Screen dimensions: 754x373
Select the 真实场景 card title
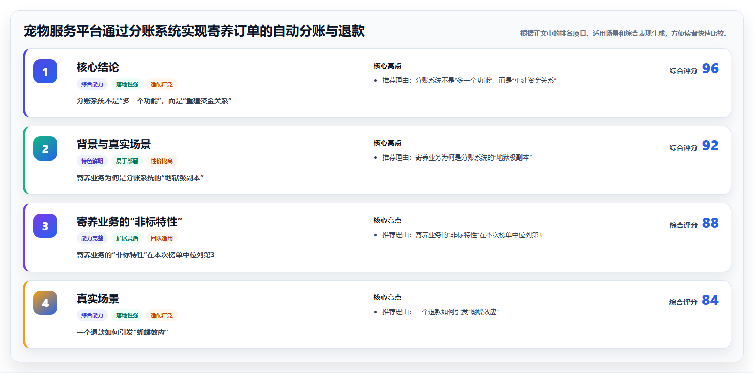coord(98,299)
